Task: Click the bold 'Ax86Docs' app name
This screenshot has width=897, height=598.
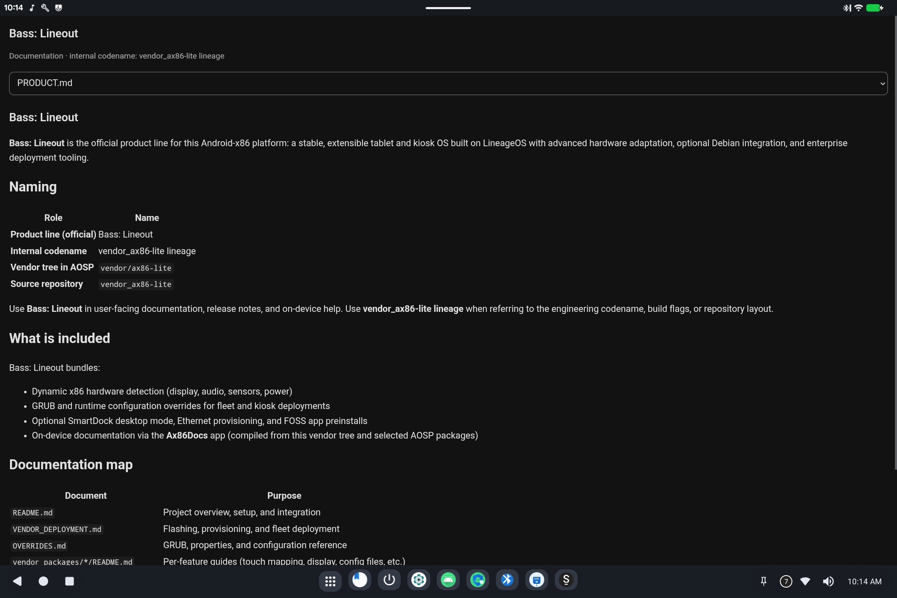Action: [x=187, y=436]
